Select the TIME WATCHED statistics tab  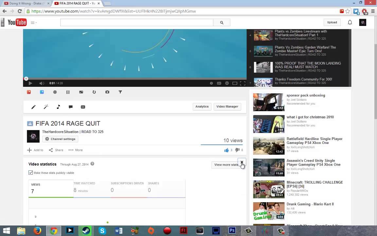click(x=92, y=188)
